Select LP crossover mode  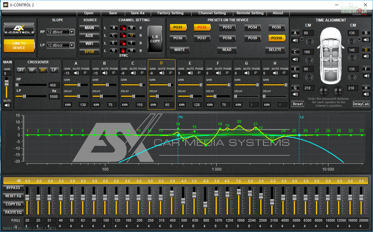click(54, 70)
